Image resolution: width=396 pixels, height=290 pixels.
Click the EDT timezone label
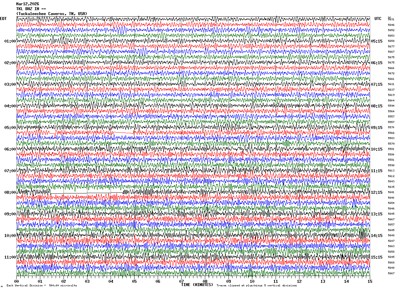click(3, 19)
